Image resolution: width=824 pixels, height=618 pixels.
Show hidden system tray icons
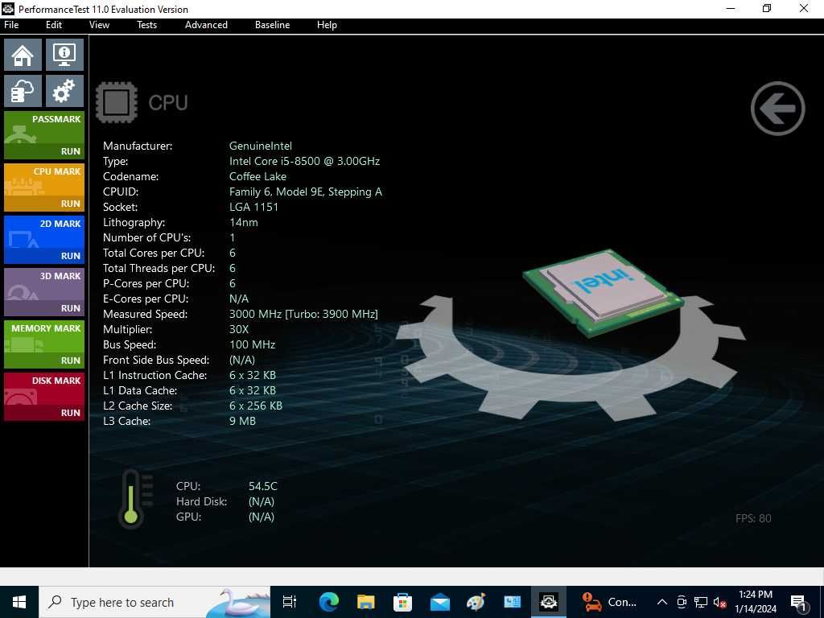662,602
